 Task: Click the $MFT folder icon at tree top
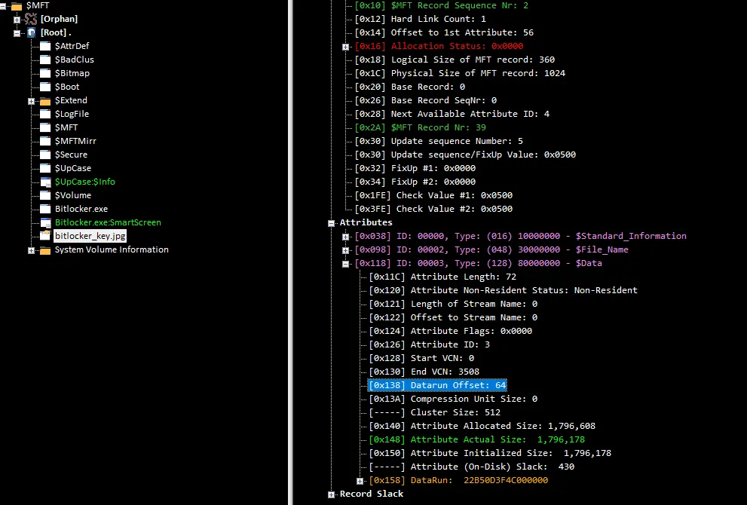coord(17,6)
